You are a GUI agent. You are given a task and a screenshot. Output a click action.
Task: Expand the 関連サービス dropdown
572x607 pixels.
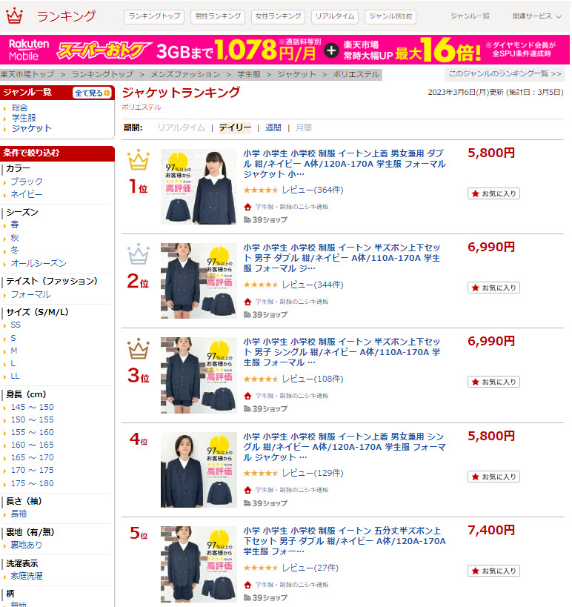click(x=536, y=16)
